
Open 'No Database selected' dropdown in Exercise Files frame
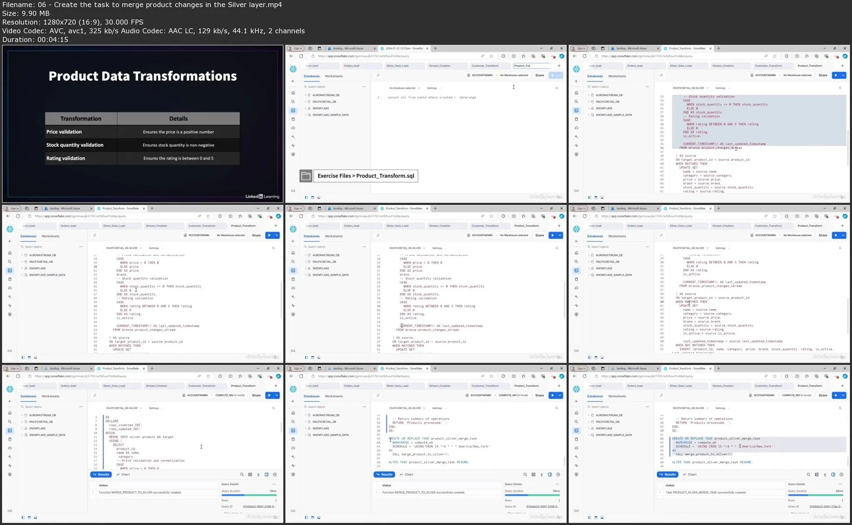click(x=404, y=88)
